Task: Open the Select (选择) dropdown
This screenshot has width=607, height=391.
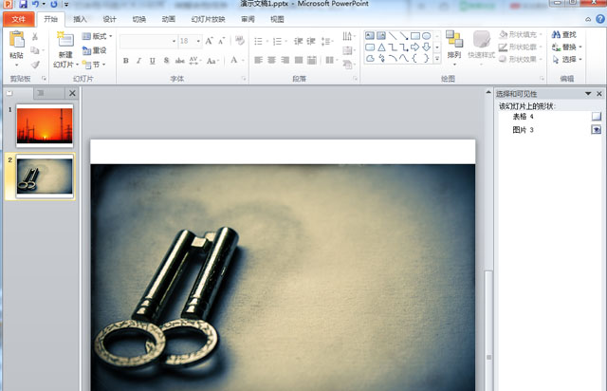Action: (x=567, y=59)
